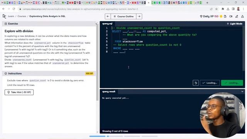
Task: Click the 100 XP badge
Action: (x=89, y=73)
